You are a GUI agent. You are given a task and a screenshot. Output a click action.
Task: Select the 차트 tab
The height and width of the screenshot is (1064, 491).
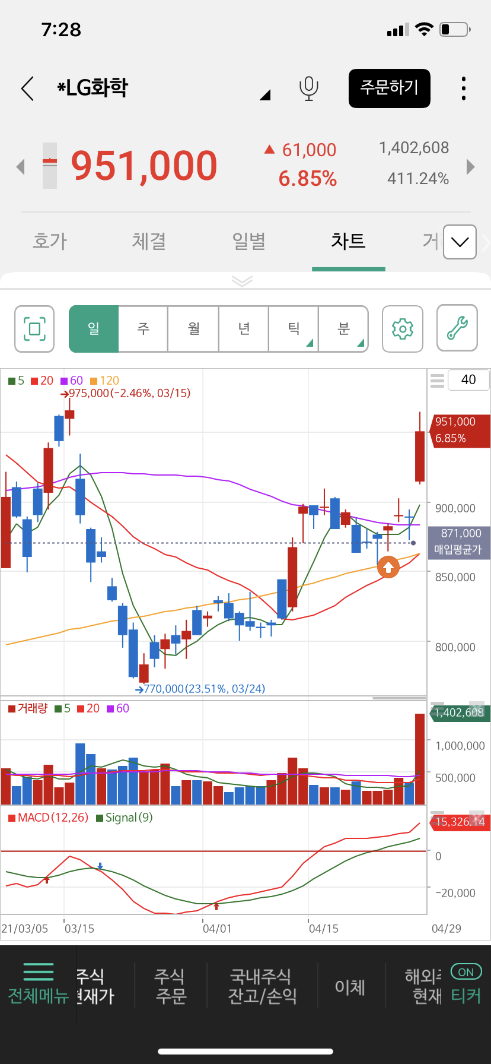(x=348, y=241)
